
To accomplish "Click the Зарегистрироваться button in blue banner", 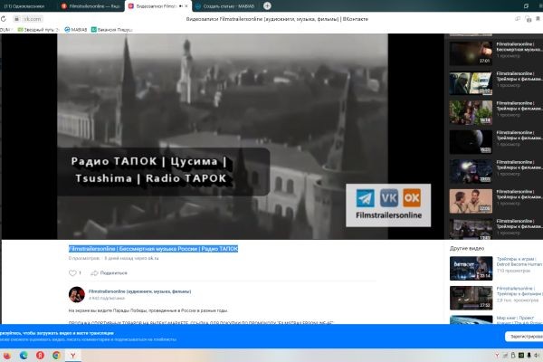I will click(524, 337).
